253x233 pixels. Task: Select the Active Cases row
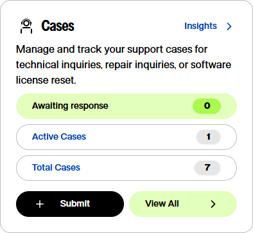[126, 137]
